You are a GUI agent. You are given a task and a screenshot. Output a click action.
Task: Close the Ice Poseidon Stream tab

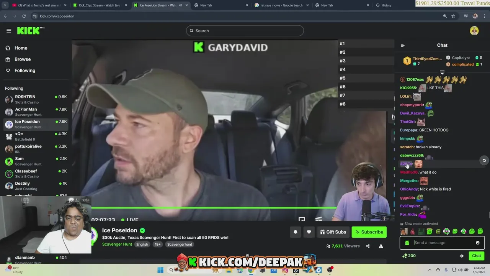[186, 5]
